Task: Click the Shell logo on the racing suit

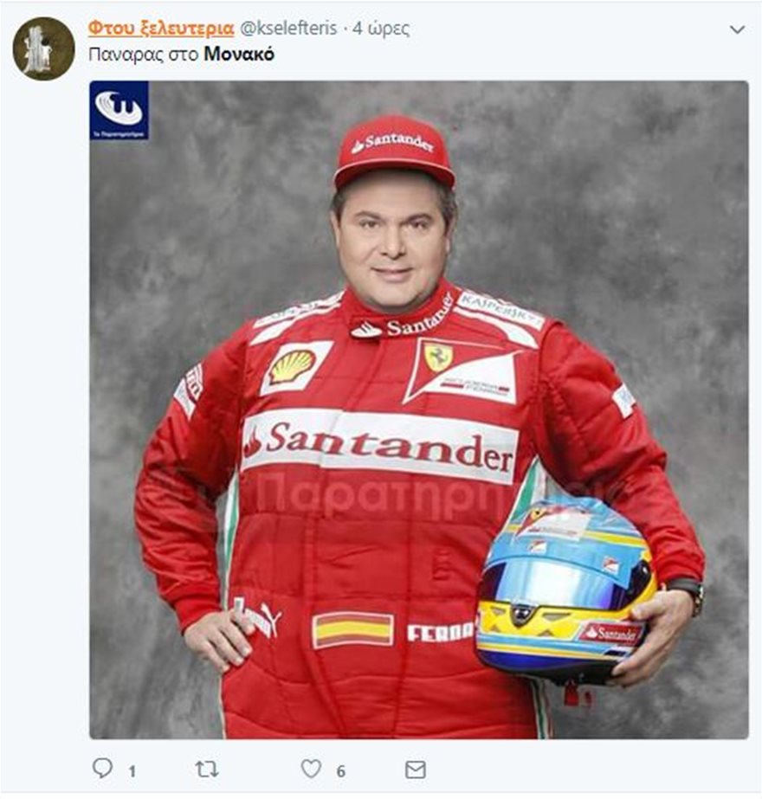Action: pyautogui.click(x=293, y=367)
